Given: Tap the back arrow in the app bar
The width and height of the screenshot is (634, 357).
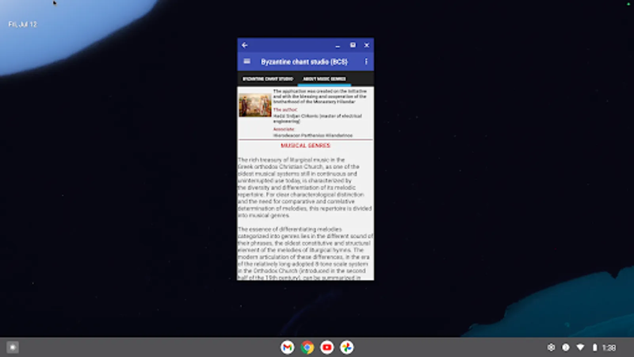Looking at the screenshot, I should [x=244, y=45].
